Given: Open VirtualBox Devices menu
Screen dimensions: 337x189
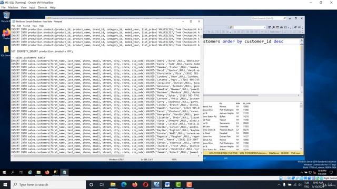Looking at the screenshot, I should pyautogui.click(x=43, y=7).
